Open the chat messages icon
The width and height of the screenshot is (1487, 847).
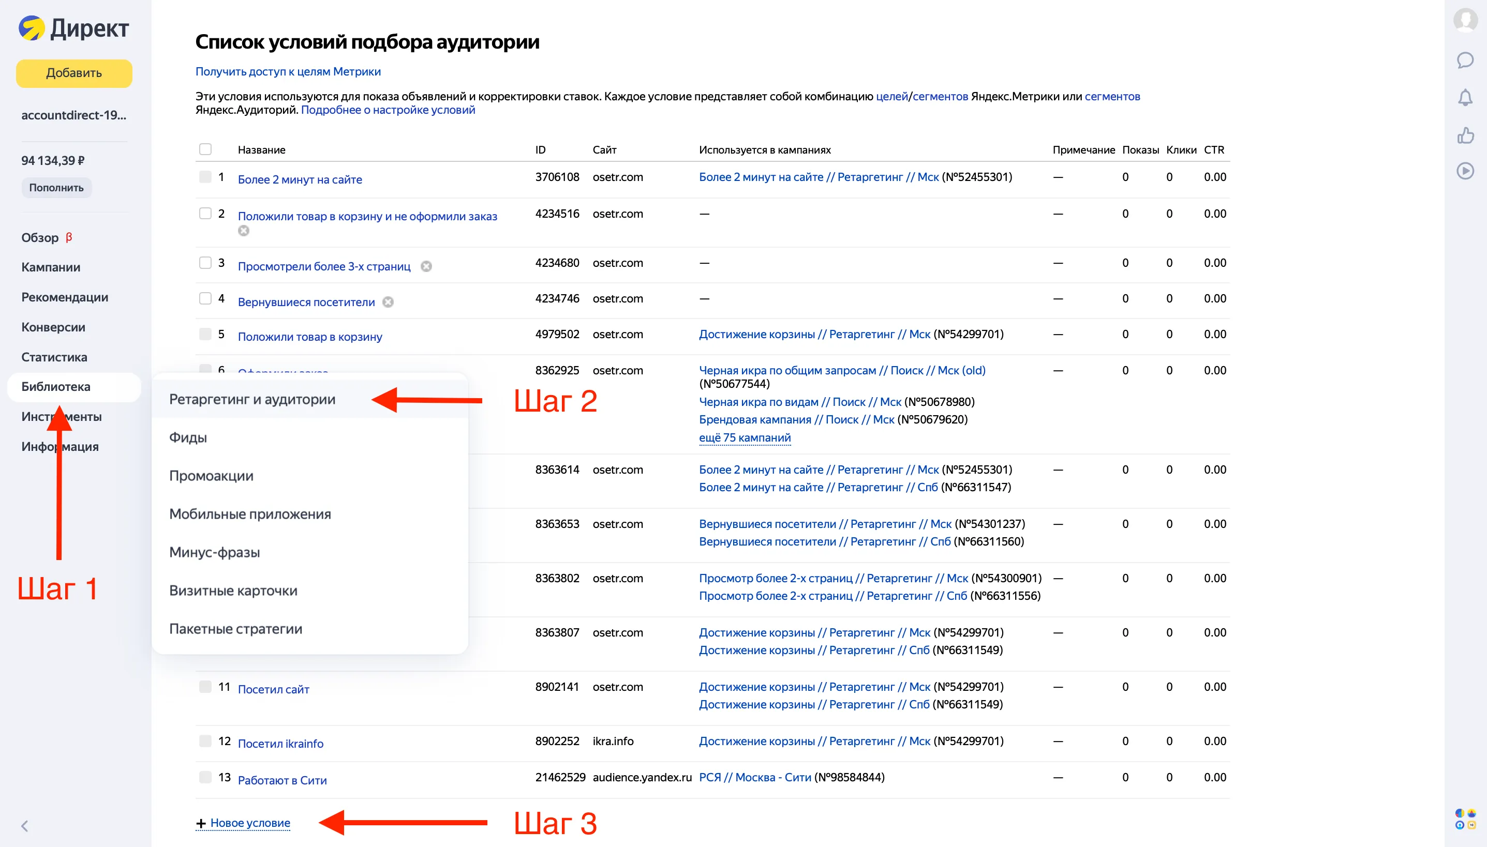pos(1465,60)
